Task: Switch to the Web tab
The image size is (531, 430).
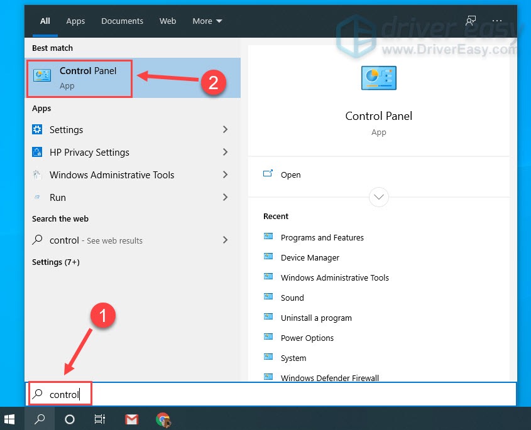Action: click(168, 21)
